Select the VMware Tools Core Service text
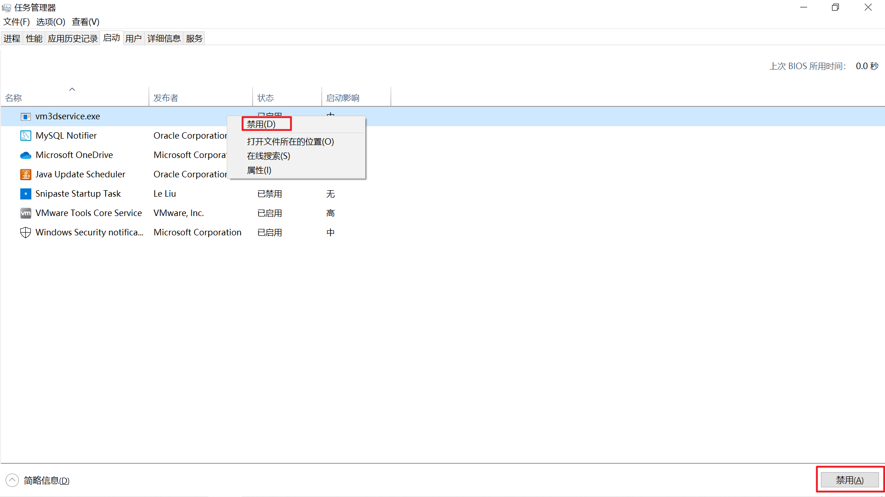Viewport: 885px width, 497px height. 88,213
